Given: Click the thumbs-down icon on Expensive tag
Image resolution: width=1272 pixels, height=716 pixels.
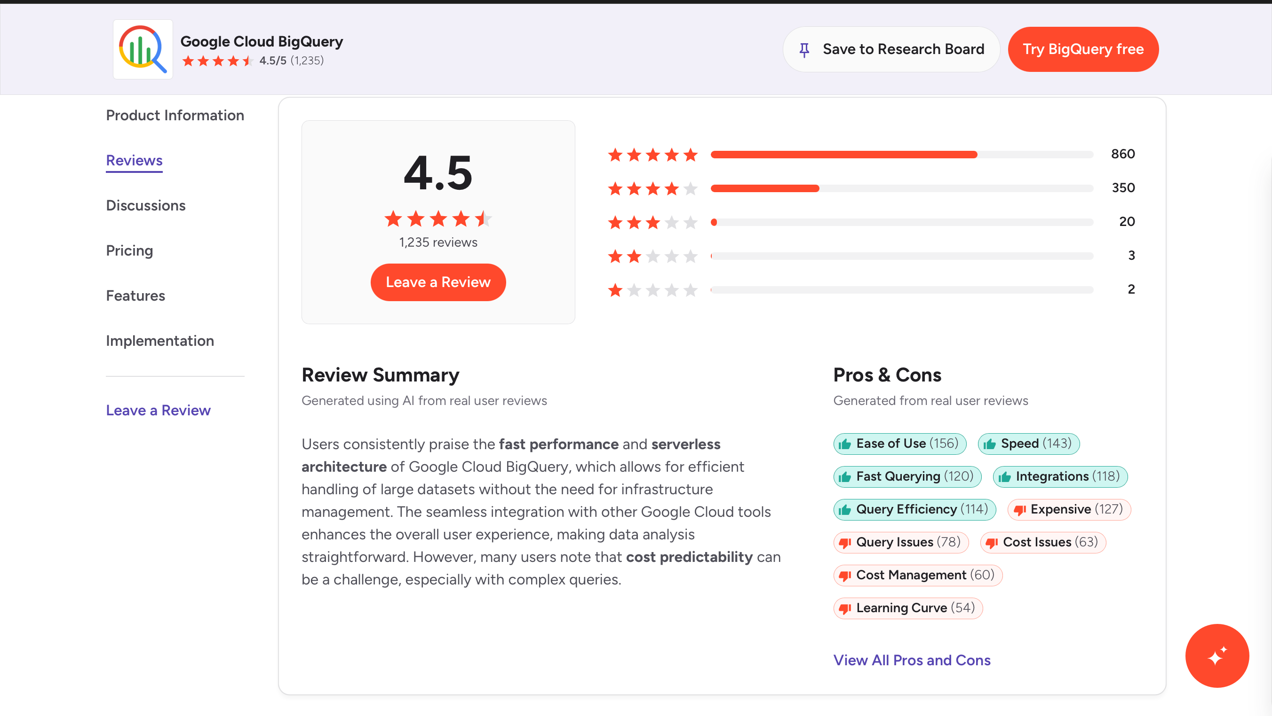Looking at the screenshot, I should pos(1020,510).
